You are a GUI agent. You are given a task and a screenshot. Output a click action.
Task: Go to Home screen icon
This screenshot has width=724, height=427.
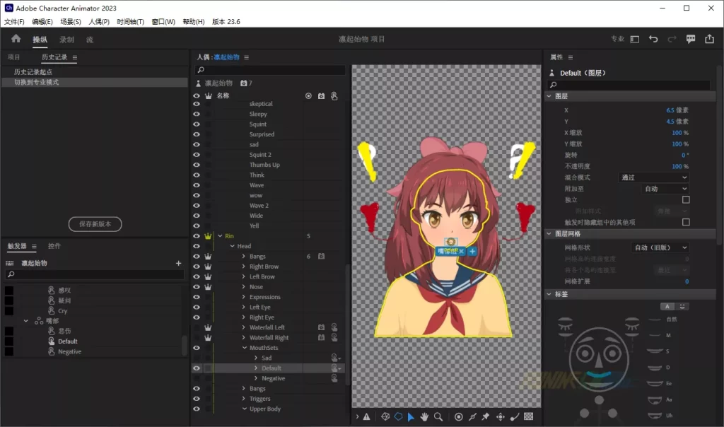tap(16, 40)
